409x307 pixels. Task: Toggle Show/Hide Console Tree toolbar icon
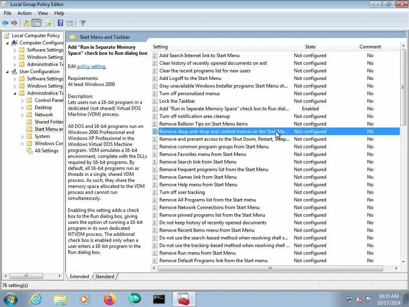pyautogui.click(x=36, y=23)
